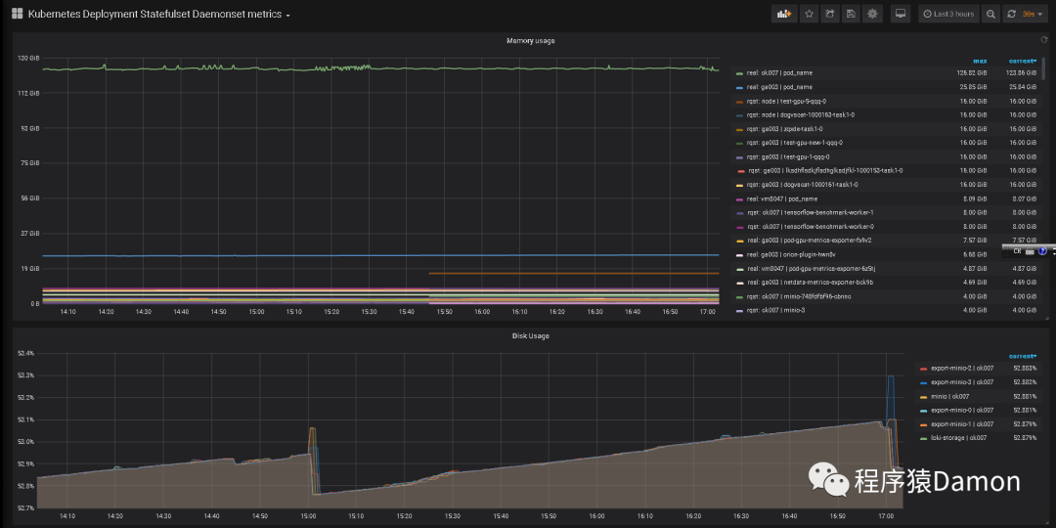Toggle series real: ok007 | pod_name
The height and width of the screenshot is (528, 1056).
click(x=778, y=72)
